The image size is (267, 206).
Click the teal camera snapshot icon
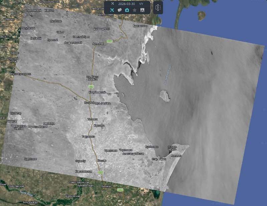coord(127,10)
